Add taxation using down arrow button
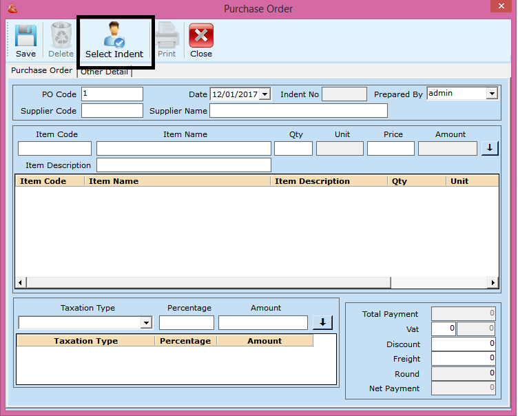Viewport: 518px width, 416px height. (322, 322)
